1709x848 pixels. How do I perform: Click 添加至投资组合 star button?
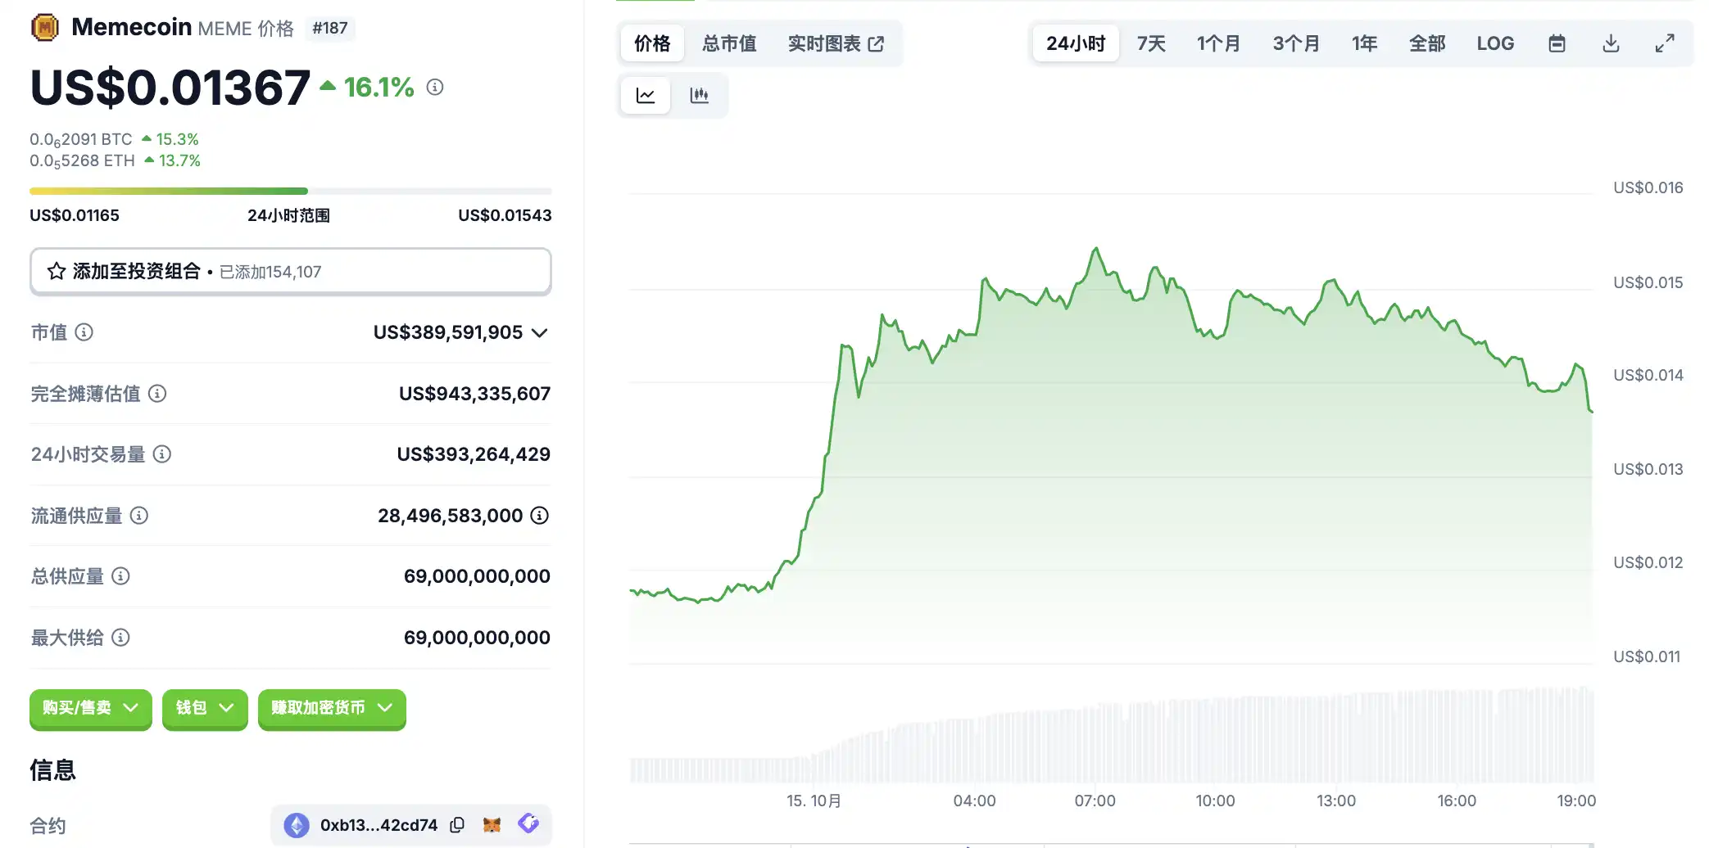(290, 272)
